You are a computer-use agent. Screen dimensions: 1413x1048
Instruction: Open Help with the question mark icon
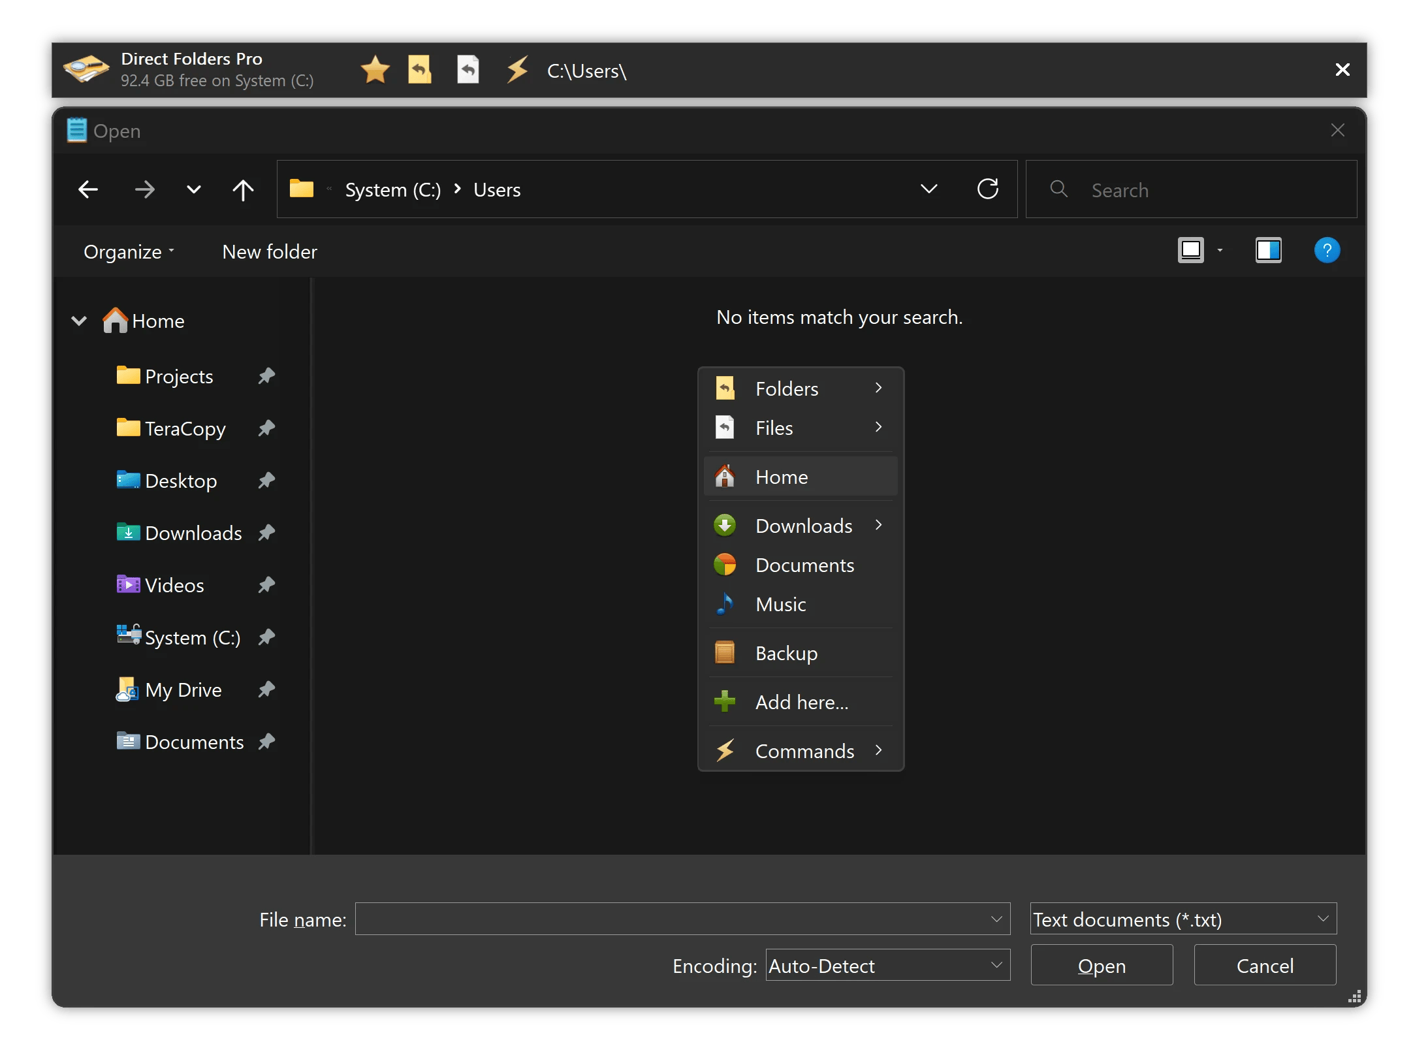(x=1327, y=251)
